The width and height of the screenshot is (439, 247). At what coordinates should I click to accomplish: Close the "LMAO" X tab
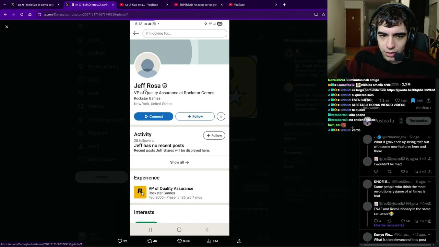113,5
